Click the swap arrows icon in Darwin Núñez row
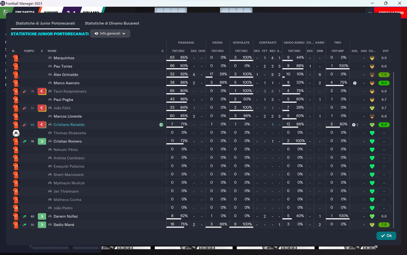Viewport: 407px width, 255px height. pyautogui.click(x=25, y=216)
